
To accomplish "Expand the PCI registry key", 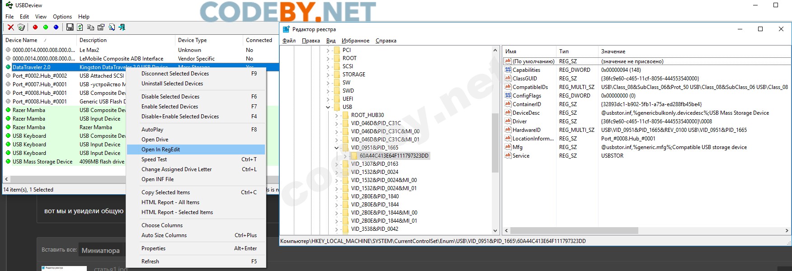I will click(x=328, y=50).
